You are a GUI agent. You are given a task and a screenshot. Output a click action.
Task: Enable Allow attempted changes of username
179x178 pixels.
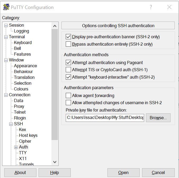(x=68, y=103)
